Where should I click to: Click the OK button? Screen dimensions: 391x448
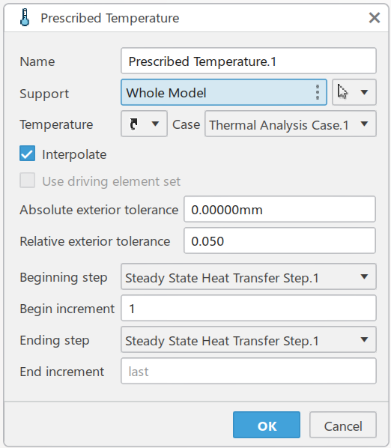coord(267,425)
